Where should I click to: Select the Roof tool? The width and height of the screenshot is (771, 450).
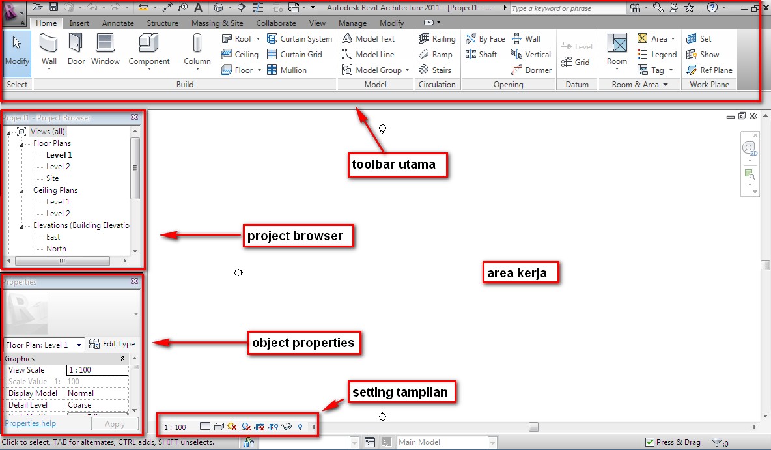(x=240, y=39)
